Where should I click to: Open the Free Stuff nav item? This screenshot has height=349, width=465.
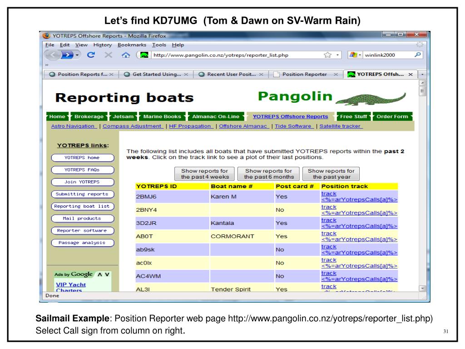pos(353,117)
